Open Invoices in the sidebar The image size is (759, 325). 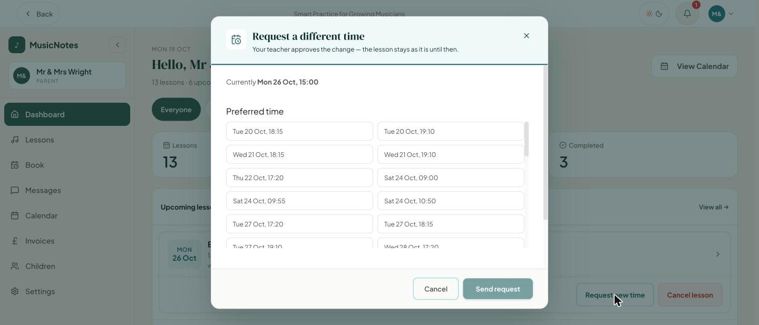(x=67, y=241)
